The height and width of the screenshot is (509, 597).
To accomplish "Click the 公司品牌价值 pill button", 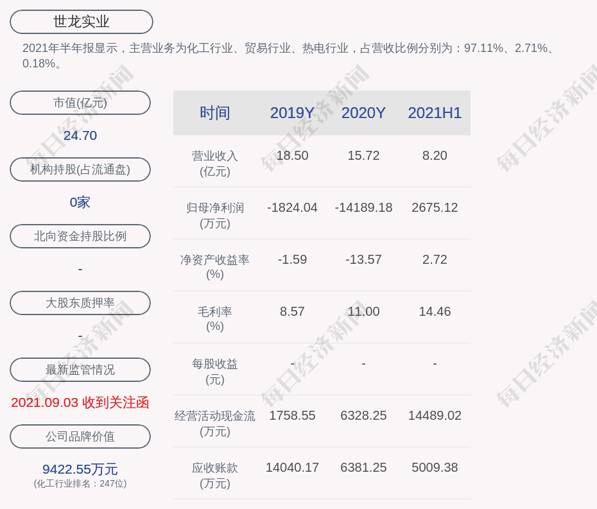I will point(80,436).
